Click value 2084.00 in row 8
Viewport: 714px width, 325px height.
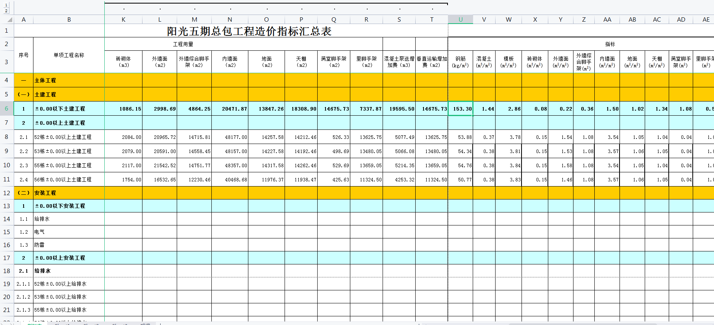click(131, 137)
